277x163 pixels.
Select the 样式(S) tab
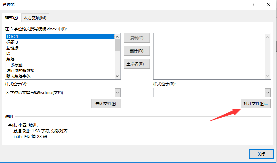(11, 17)
